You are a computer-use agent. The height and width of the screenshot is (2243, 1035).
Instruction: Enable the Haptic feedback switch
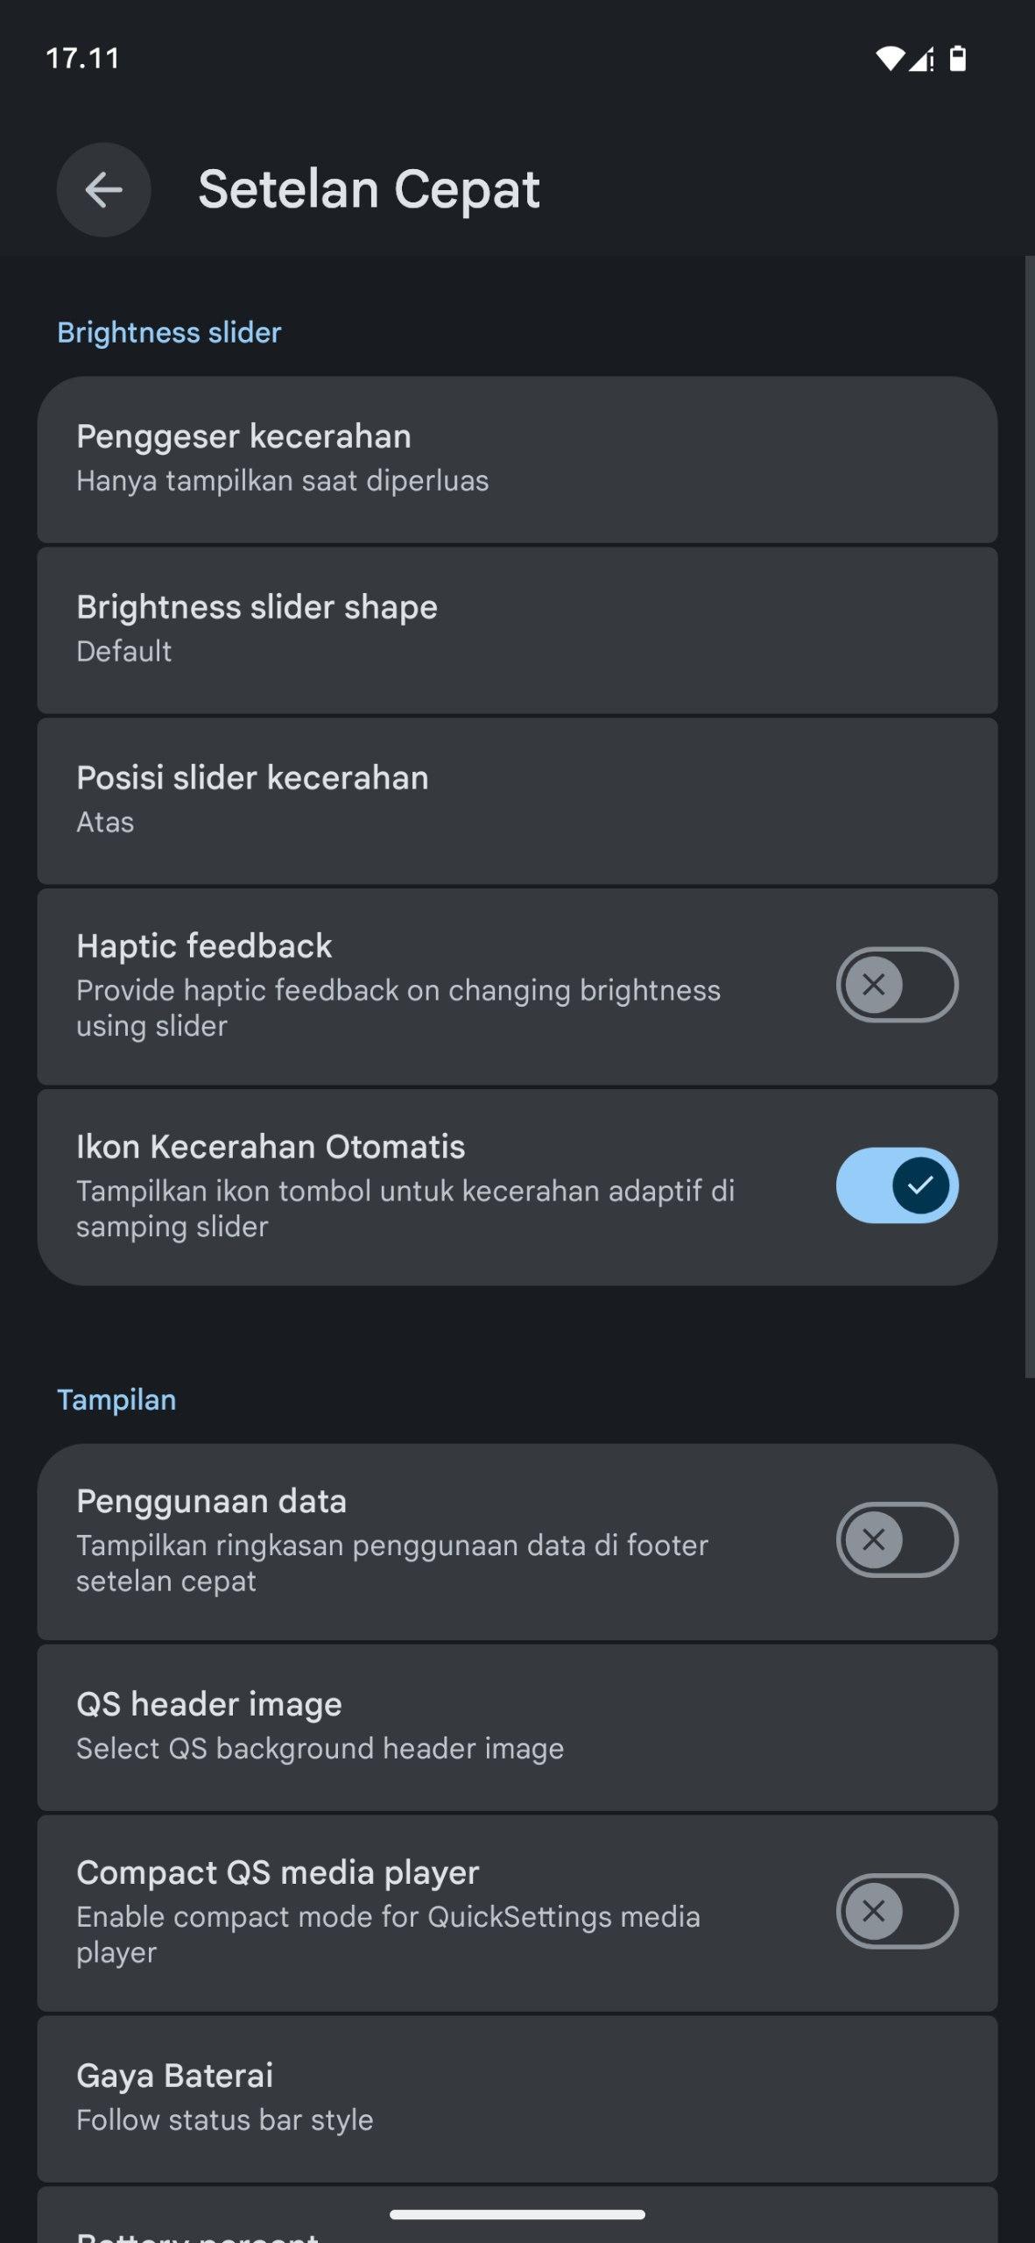click(897, 985)
